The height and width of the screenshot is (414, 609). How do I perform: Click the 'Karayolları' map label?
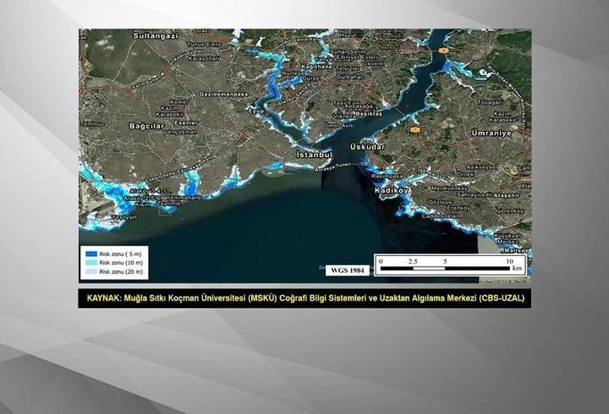pos(204,58)
